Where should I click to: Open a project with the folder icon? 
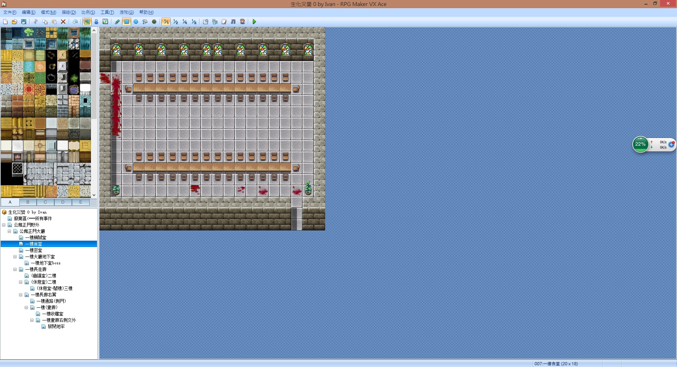[14, 22]
